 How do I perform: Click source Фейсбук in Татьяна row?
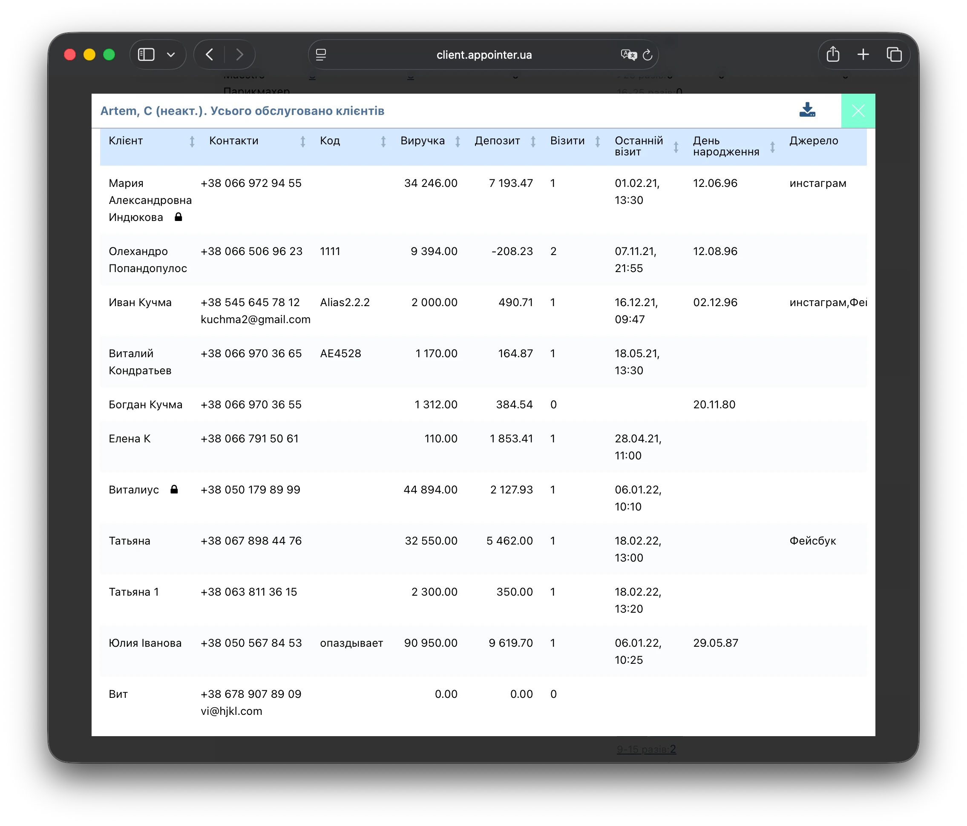tap(812, 541)
